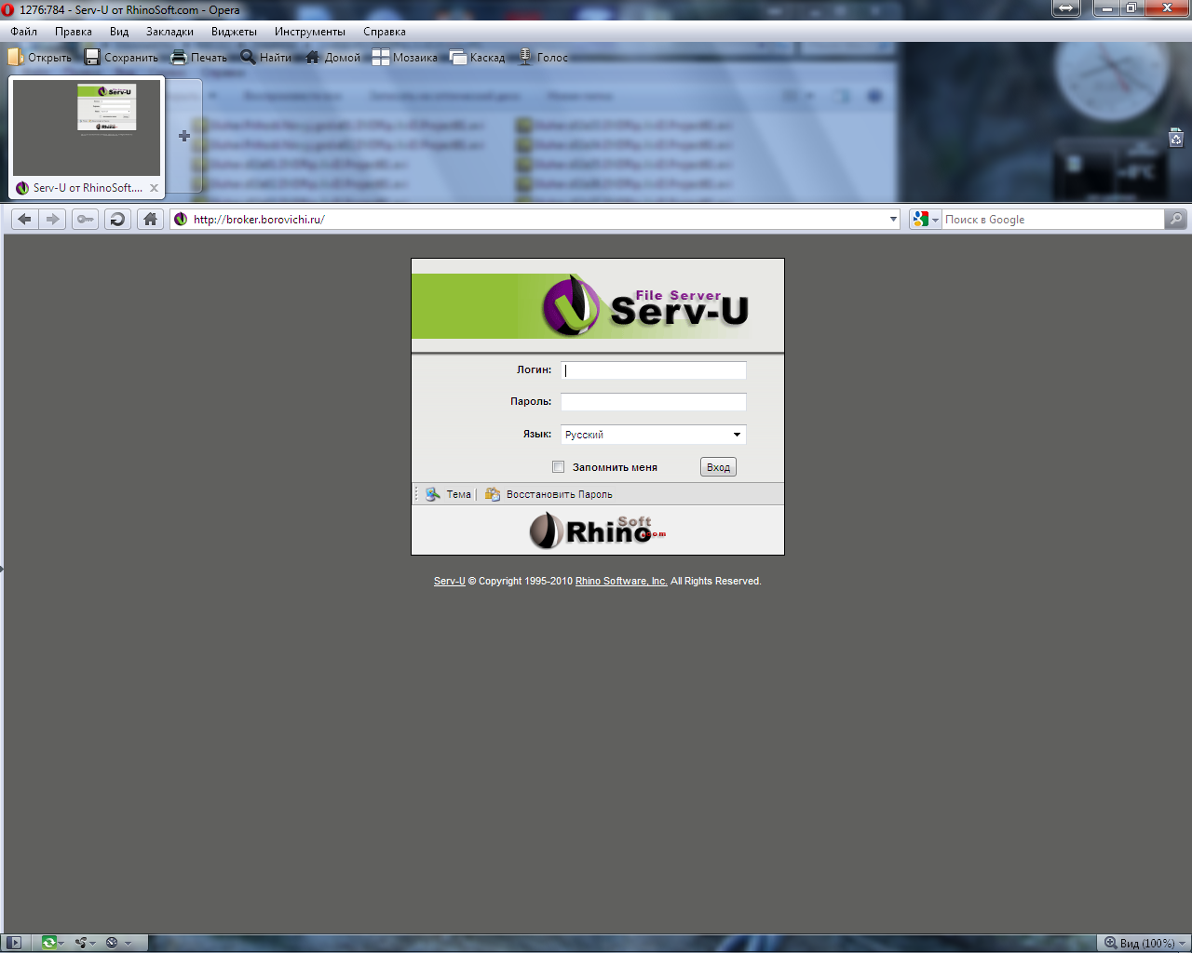Enable the Запомнить меня checkbox

pos(559,467)
